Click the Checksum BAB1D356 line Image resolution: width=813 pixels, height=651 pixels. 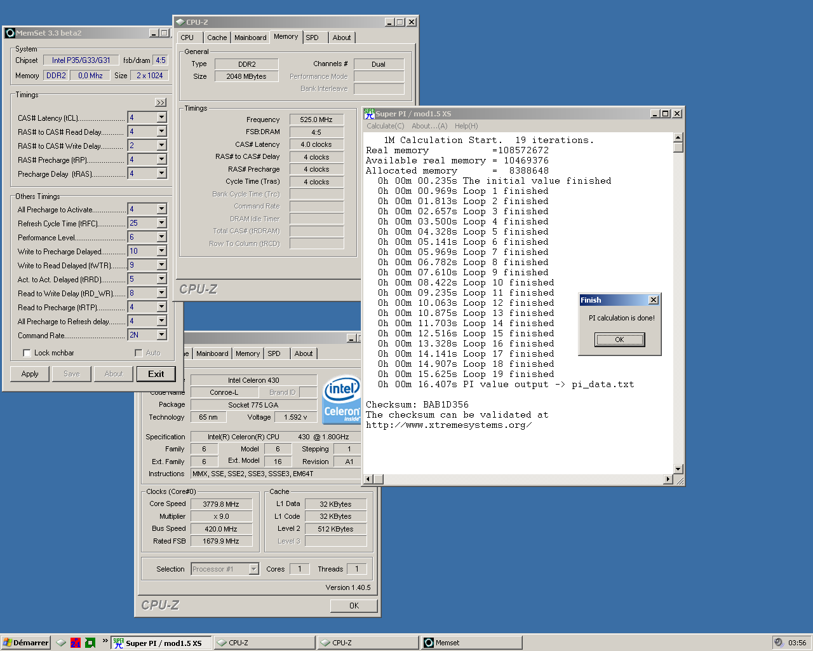pyautogui.click(x=417, y=404)
